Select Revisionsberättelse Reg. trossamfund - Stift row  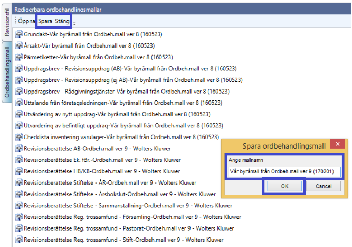(123, 240)
